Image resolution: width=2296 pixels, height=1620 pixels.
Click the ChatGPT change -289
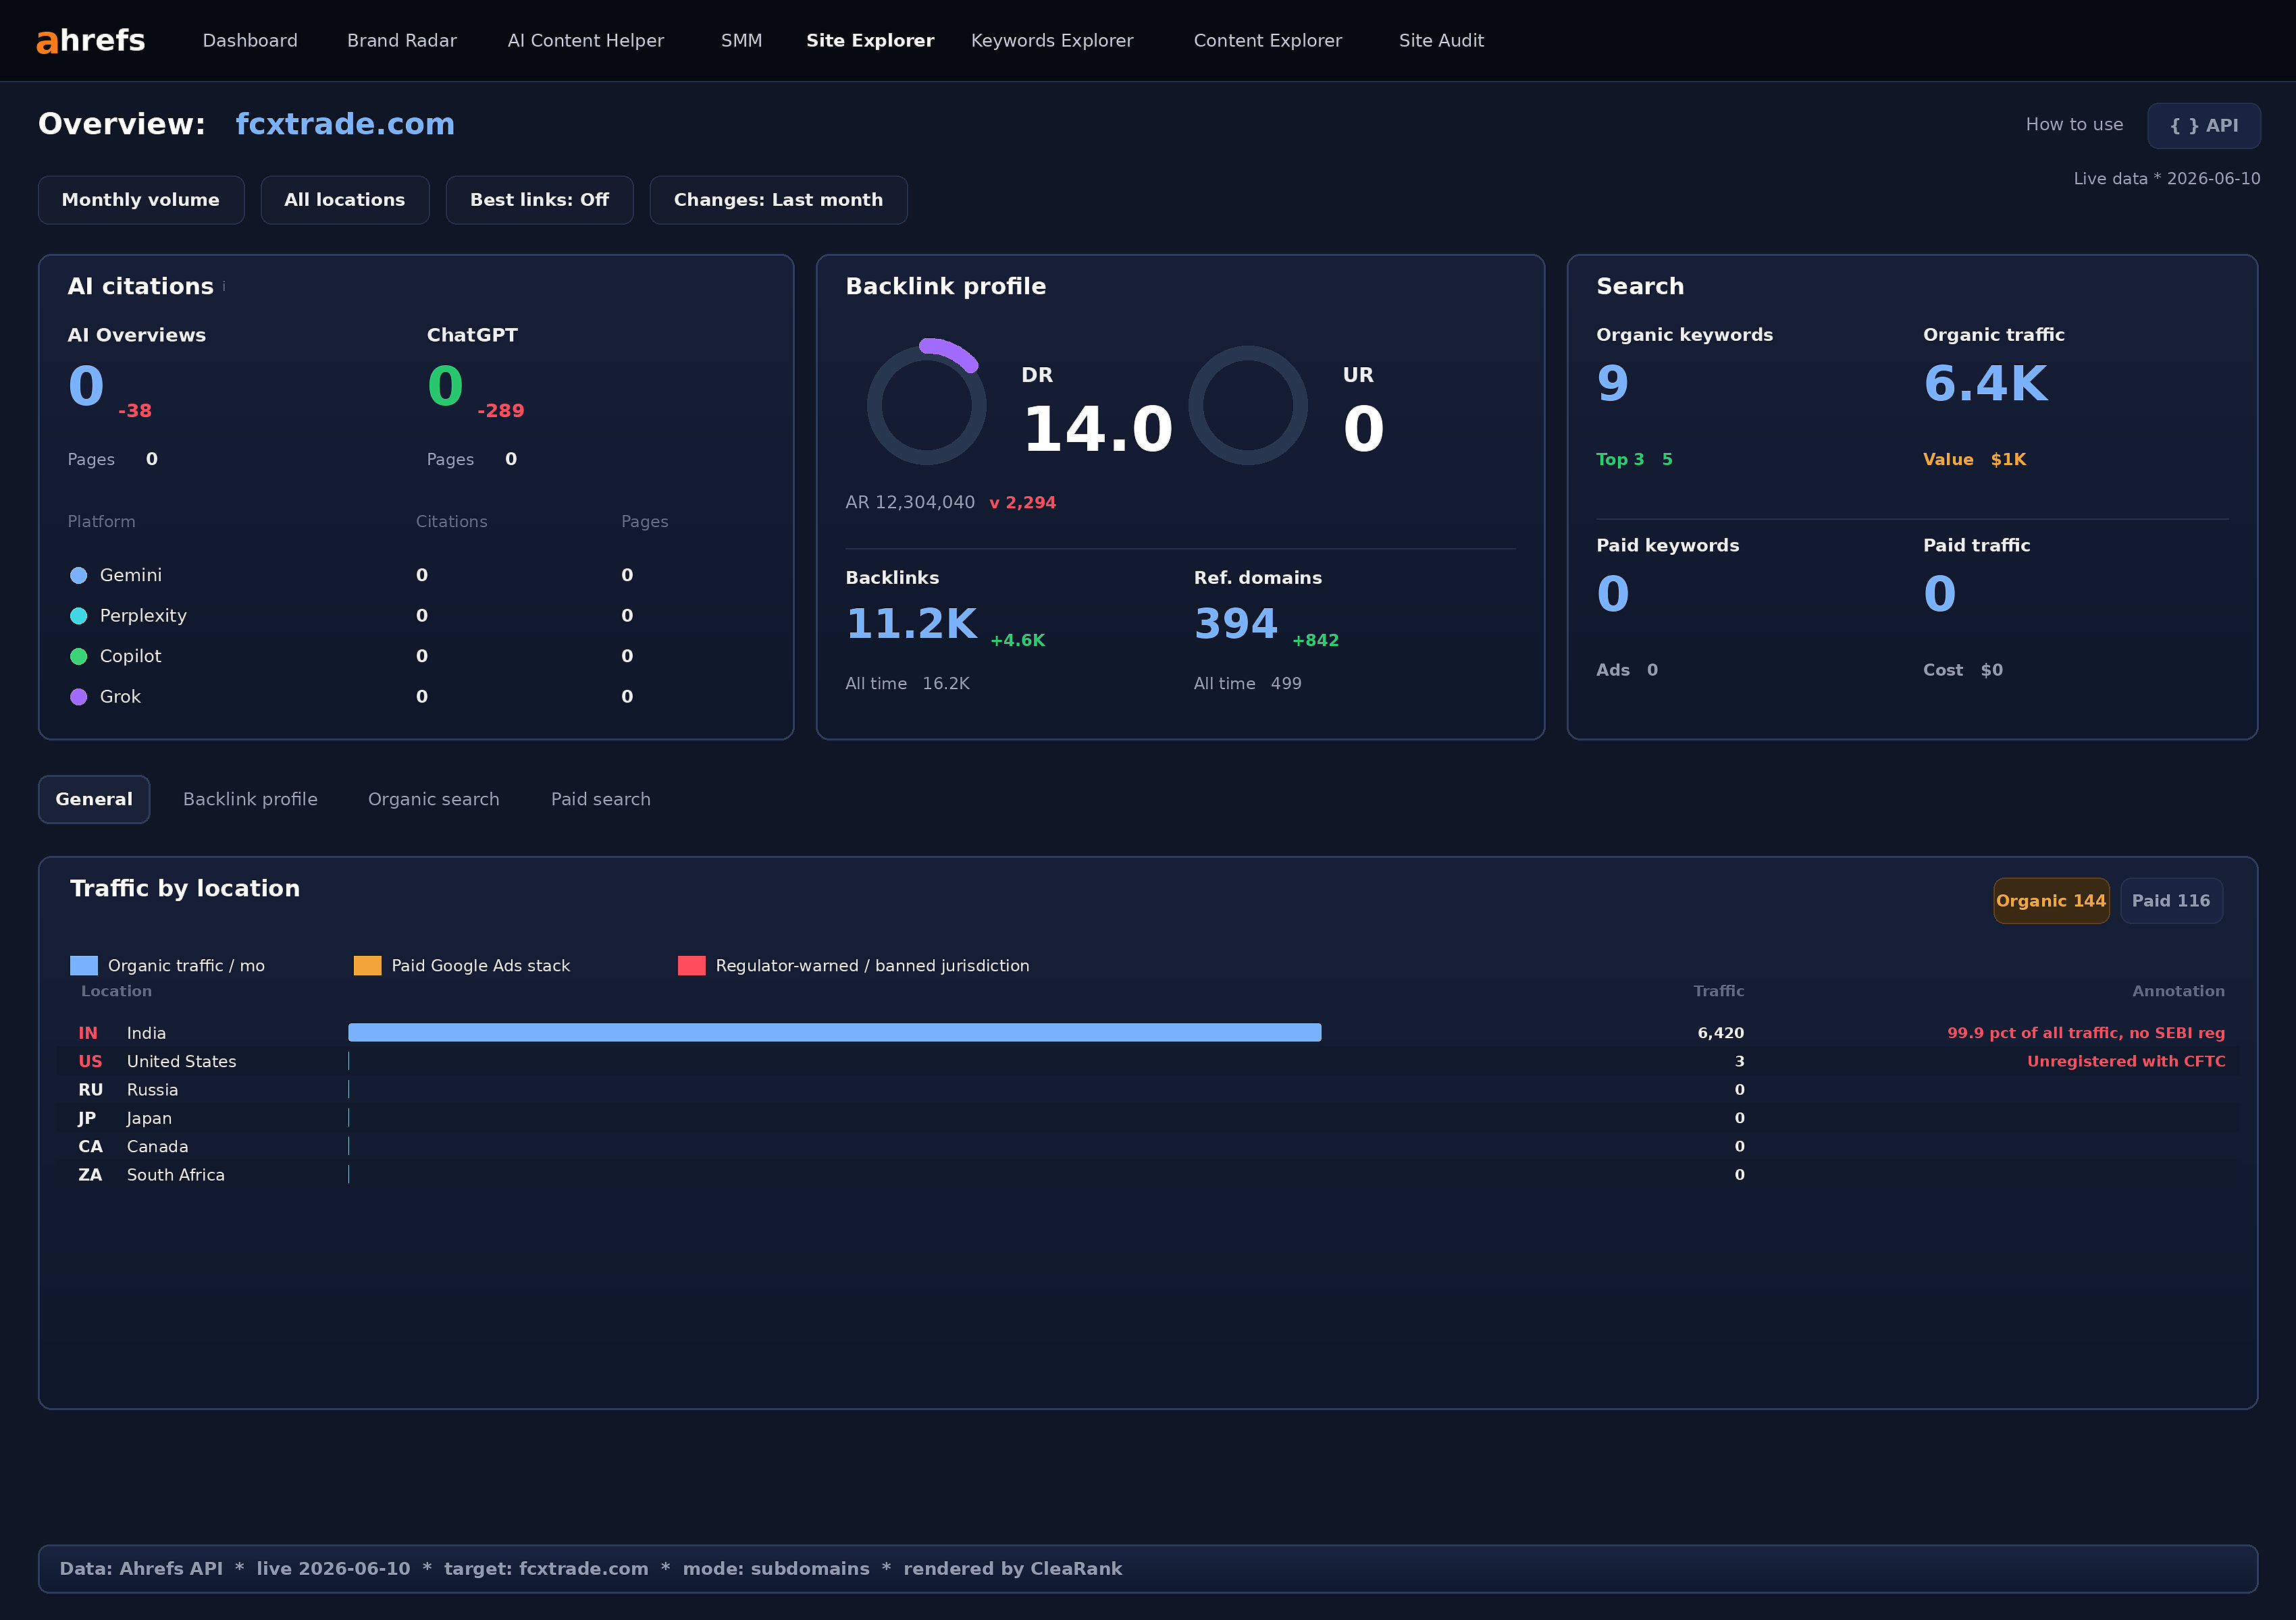pyautogui.click(x=500, y=411)
